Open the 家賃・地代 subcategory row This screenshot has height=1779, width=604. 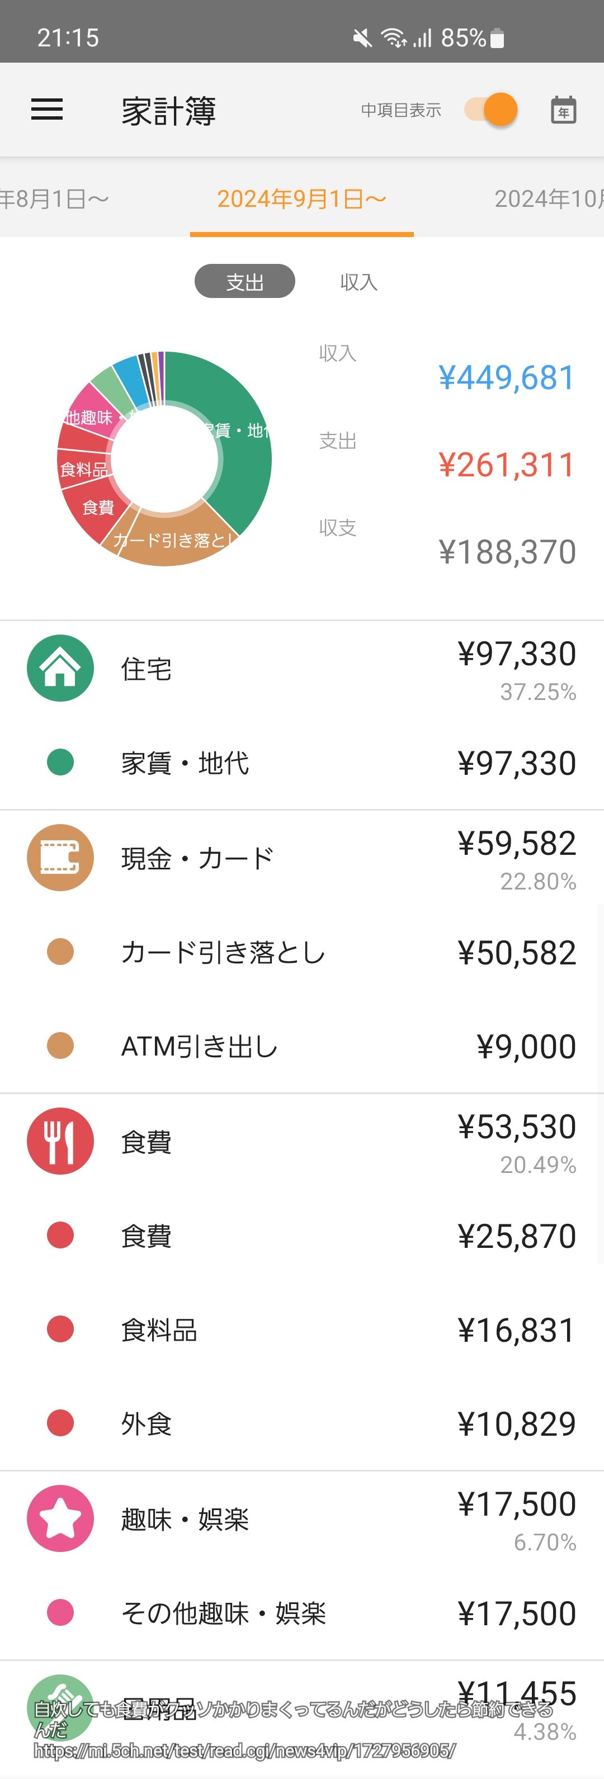pos(301,763)
